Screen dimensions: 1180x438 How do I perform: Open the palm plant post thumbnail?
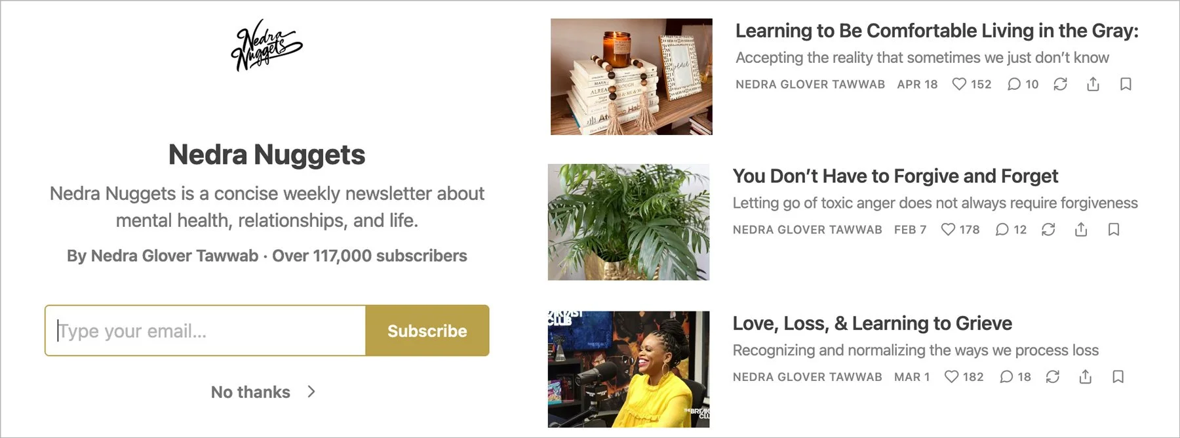pyautogui.click(x=629, y=222)
